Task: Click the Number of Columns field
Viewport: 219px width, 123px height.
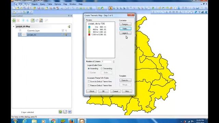Action: pos(106,61)
